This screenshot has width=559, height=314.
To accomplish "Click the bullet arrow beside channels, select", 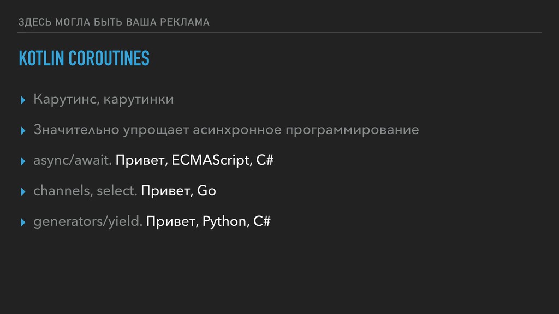I will (x=23, y=192).
